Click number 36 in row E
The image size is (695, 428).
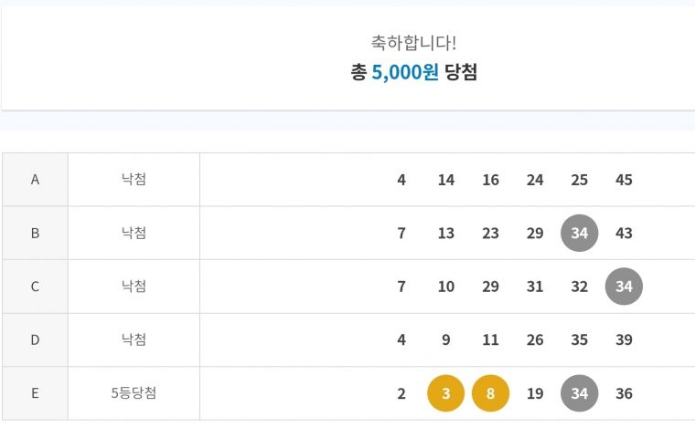tap(624, 393)
